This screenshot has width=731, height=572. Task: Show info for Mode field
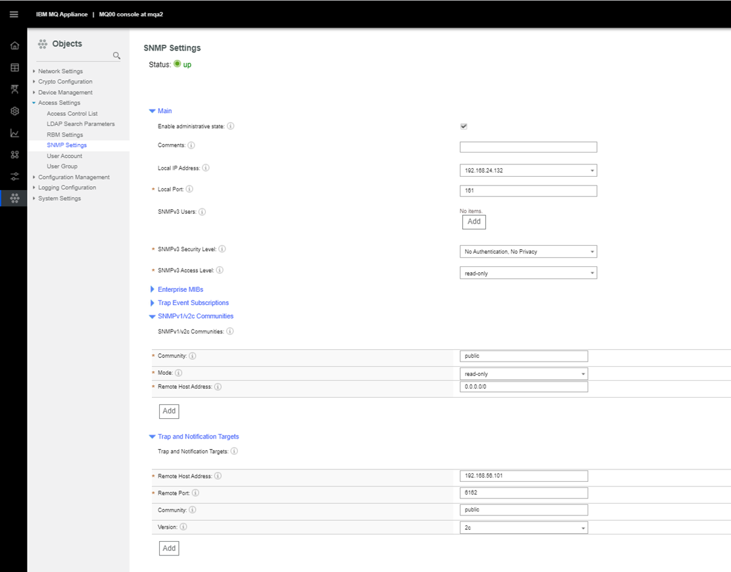pyautogui.click(x=179, y=373)
